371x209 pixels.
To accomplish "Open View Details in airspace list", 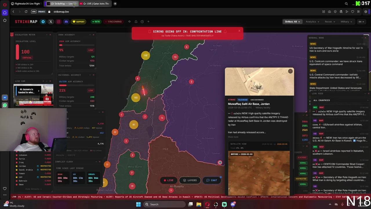I will [33, 189].
